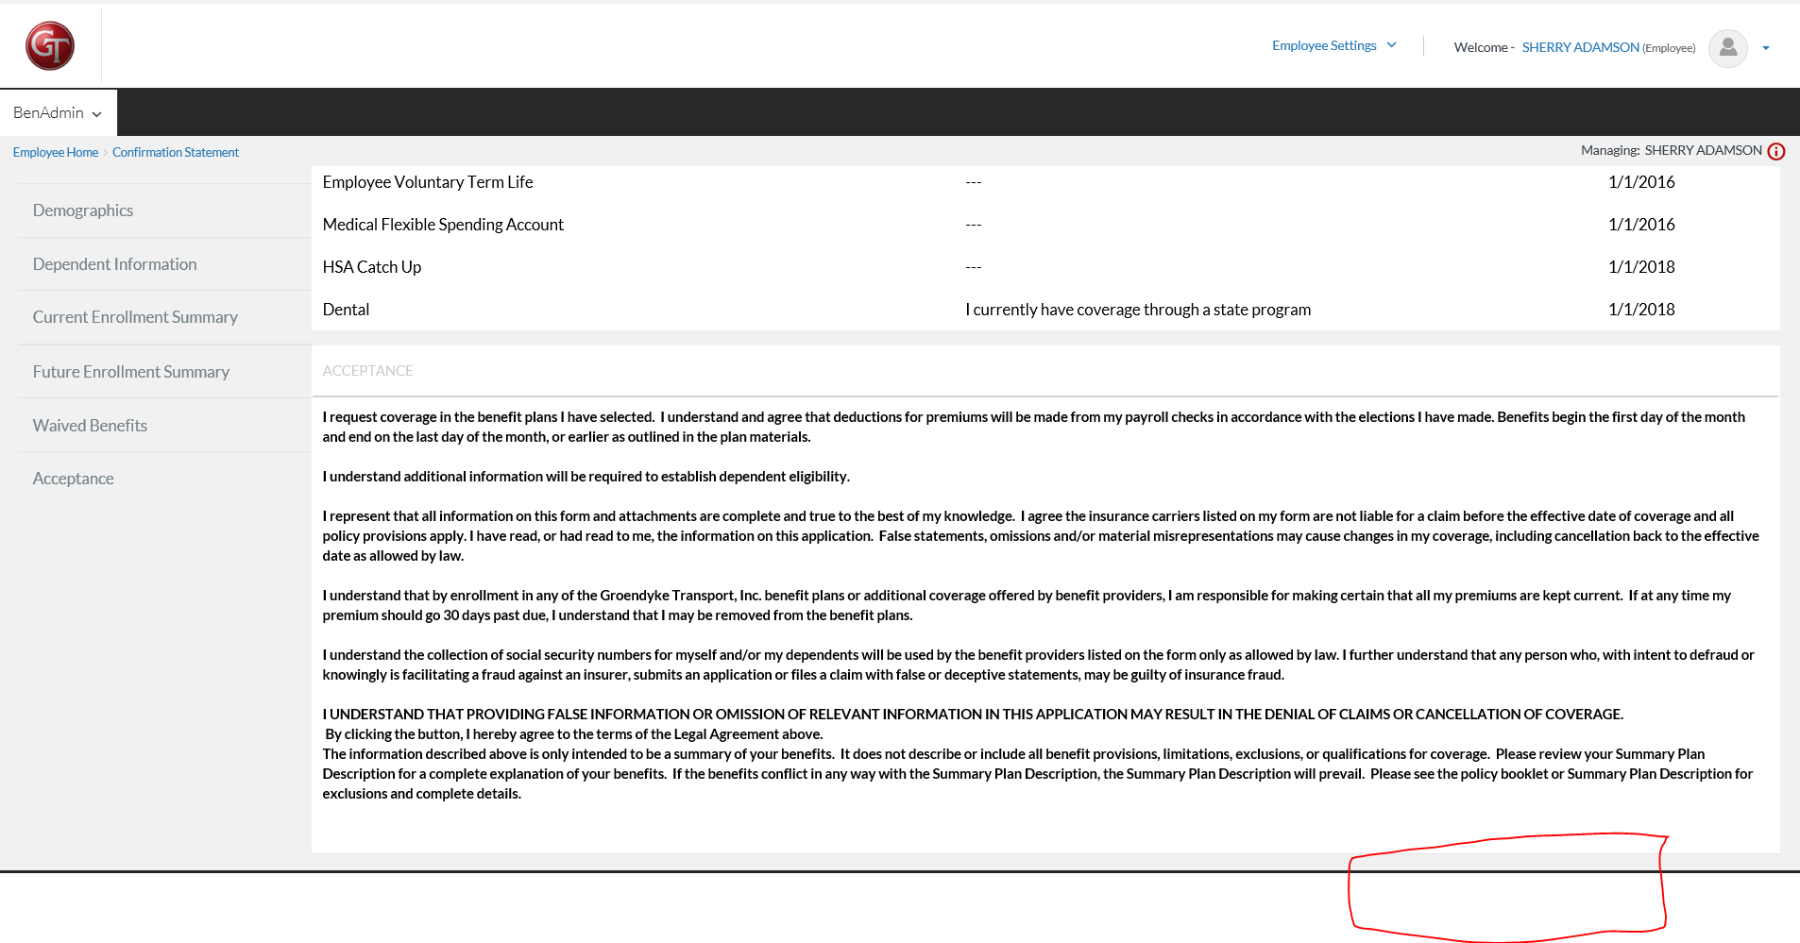Select Dependent Information sidebar item

[x=115, y=264]
